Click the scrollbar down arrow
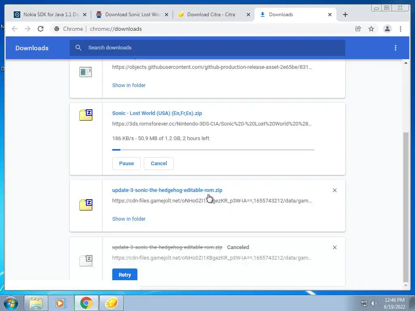 [x=406, y=285]
